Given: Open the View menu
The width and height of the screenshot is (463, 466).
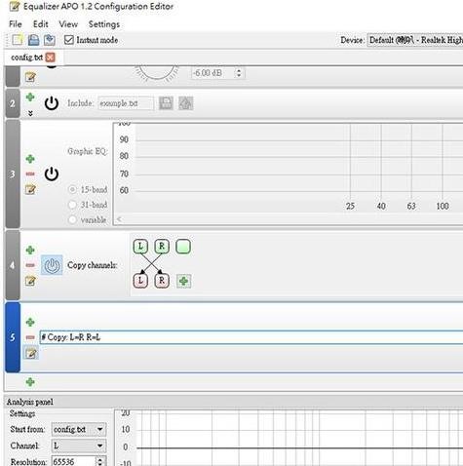Looking at the screenshot, I should pyautogui.click(x=68, y=24).
